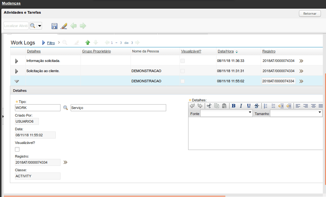Click the Tipo field containing WORK
The height and width of the screenshot is (197, 326).
tap(38, 108)
